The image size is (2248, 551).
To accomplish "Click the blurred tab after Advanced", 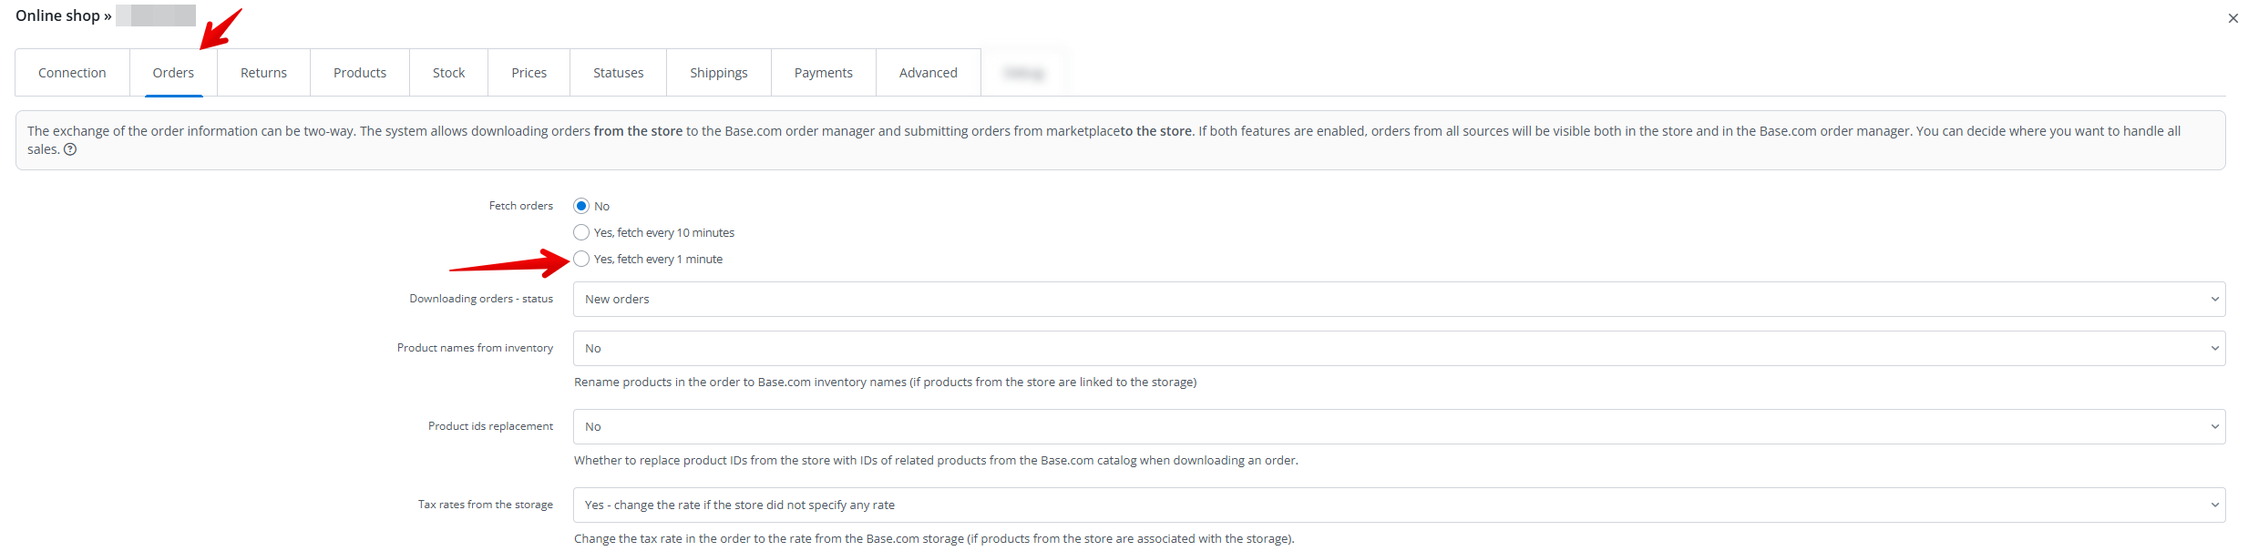I will click(x=1023, y=73).
